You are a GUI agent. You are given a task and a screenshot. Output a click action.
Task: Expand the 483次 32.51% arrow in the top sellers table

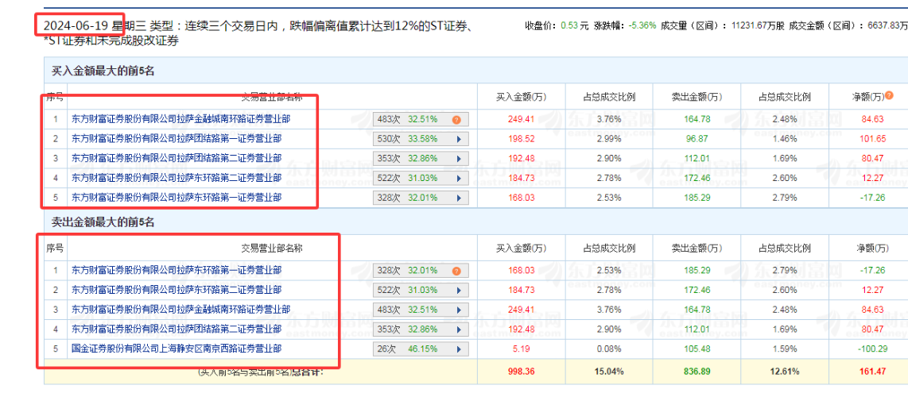pyautogui.click(x=459, y=309)
